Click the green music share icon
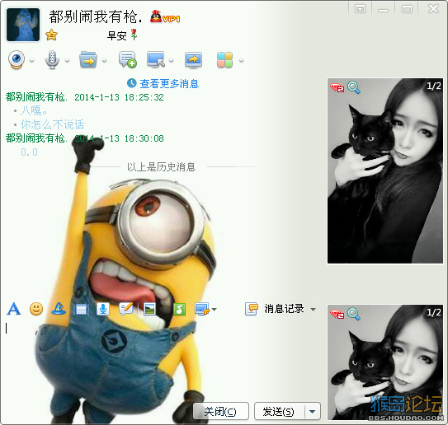 (x=179, y=309)
